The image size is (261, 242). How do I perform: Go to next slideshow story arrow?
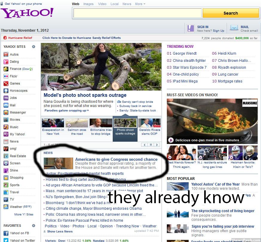pos(157,145)
